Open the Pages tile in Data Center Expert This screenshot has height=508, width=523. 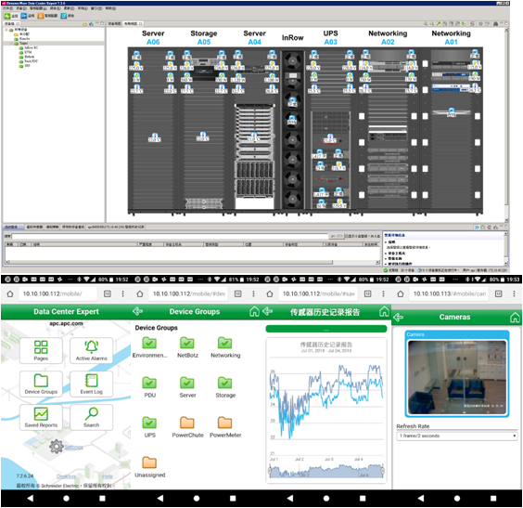point(41,350)
